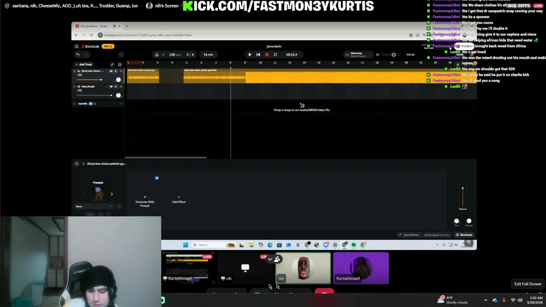Open the automation tool next to Add Track
This screenshot has height=307, width=546.
[x=112, y=64]
